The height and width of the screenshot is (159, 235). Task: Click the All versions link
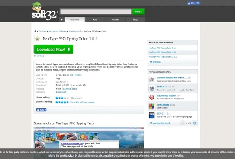(x=155, y=62)
